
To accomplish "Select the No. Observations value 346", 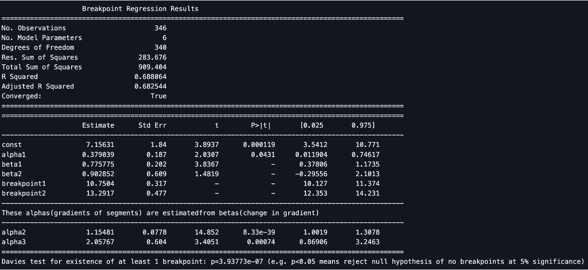I will coord(160,28).
